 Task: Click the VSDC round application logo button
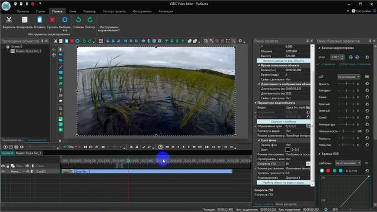(6, 6)
